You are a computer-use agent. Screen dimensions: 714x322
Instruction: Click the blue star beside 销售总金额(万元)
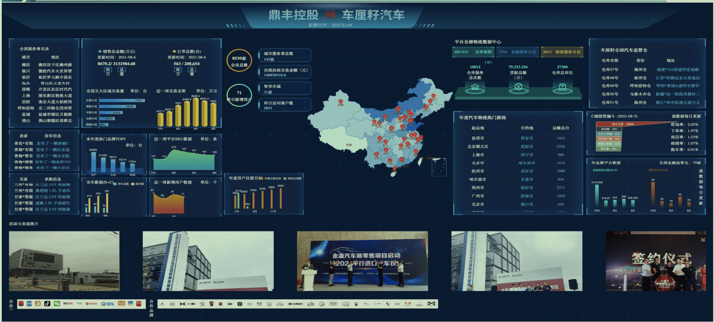(100, 51)
